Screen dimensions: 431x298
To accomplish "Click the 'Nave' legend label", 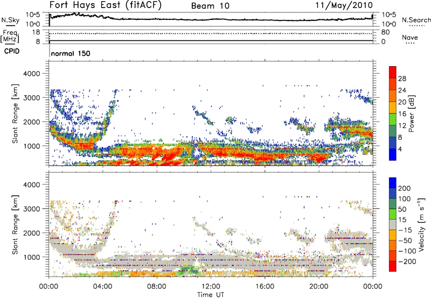I will 410,37.
